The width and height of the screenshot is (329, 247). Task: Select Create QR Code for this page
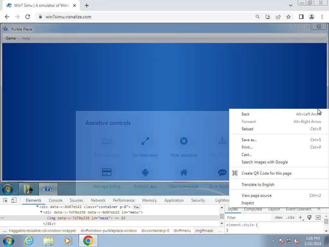(279, 173)
